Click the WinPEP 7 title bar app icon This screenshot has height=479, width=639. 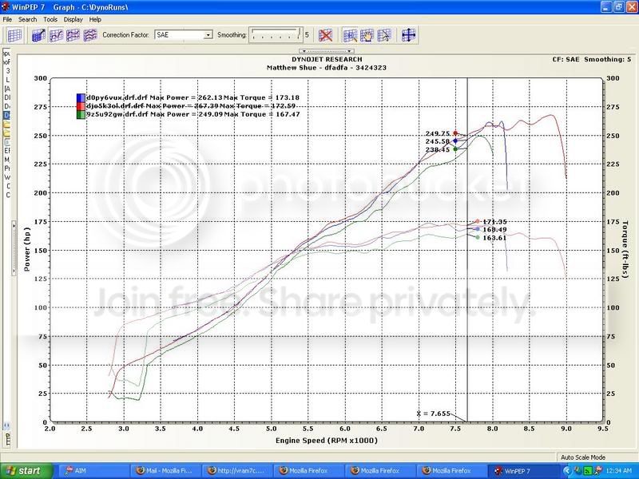click(x=6, y=7)
